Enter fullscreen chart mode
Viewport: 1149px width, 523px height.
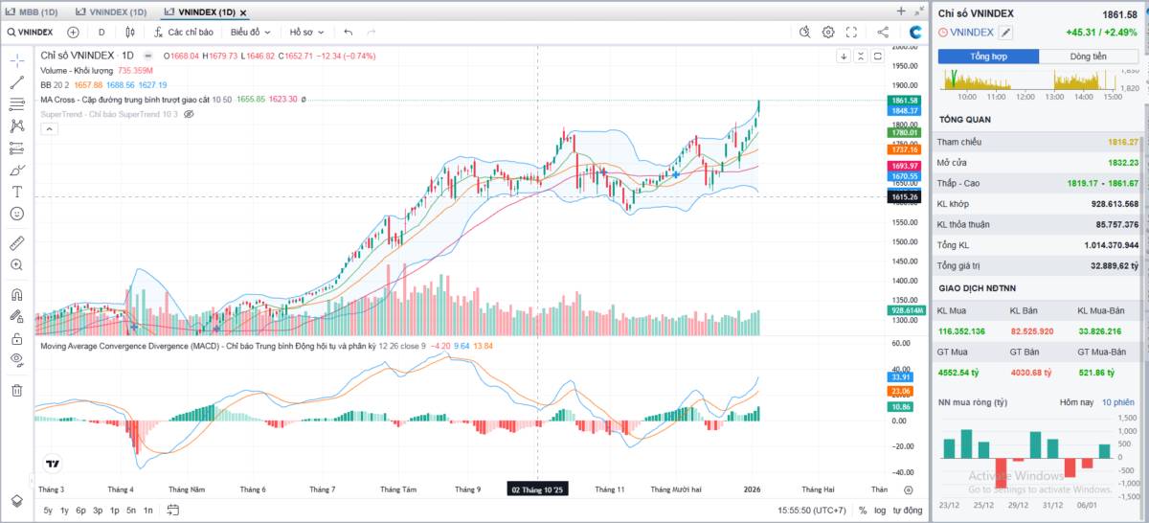851,32
